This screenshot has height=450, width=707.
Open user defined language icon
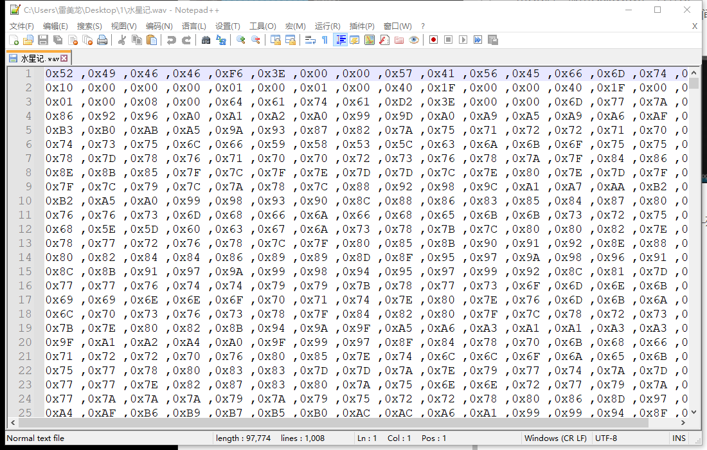click(x=355, y=40)
